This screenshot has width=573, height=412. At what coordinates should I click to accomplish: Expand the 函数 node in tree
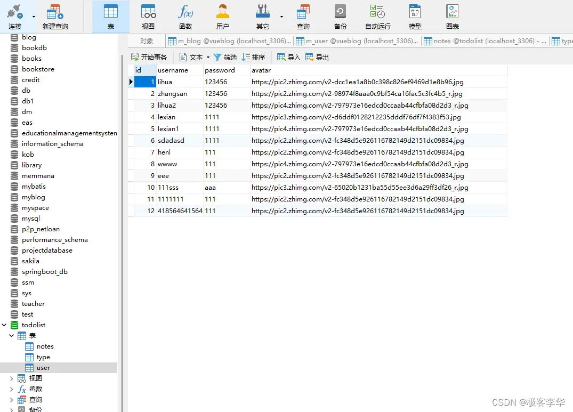click(x=11, y=389)
